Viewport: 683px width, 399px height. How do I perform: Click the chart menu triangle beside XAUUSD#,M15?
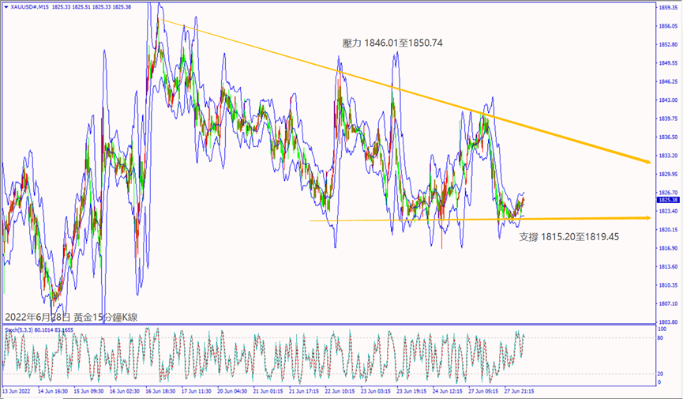(x=6, y=6)
